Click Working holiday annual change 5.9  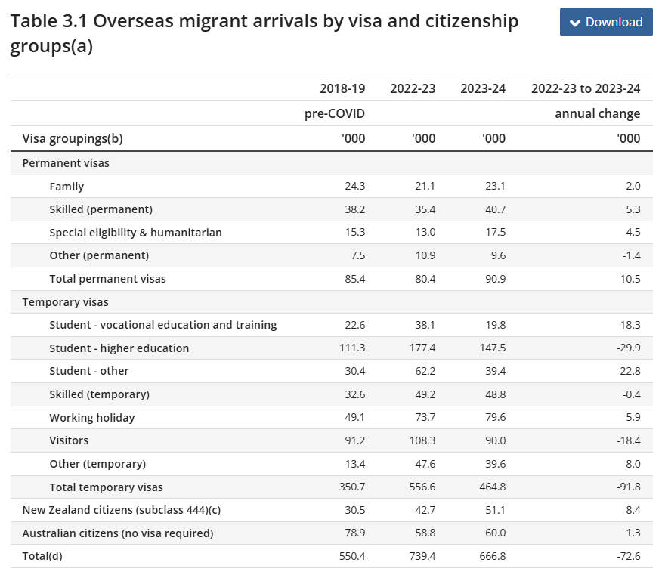coord(633,417)
